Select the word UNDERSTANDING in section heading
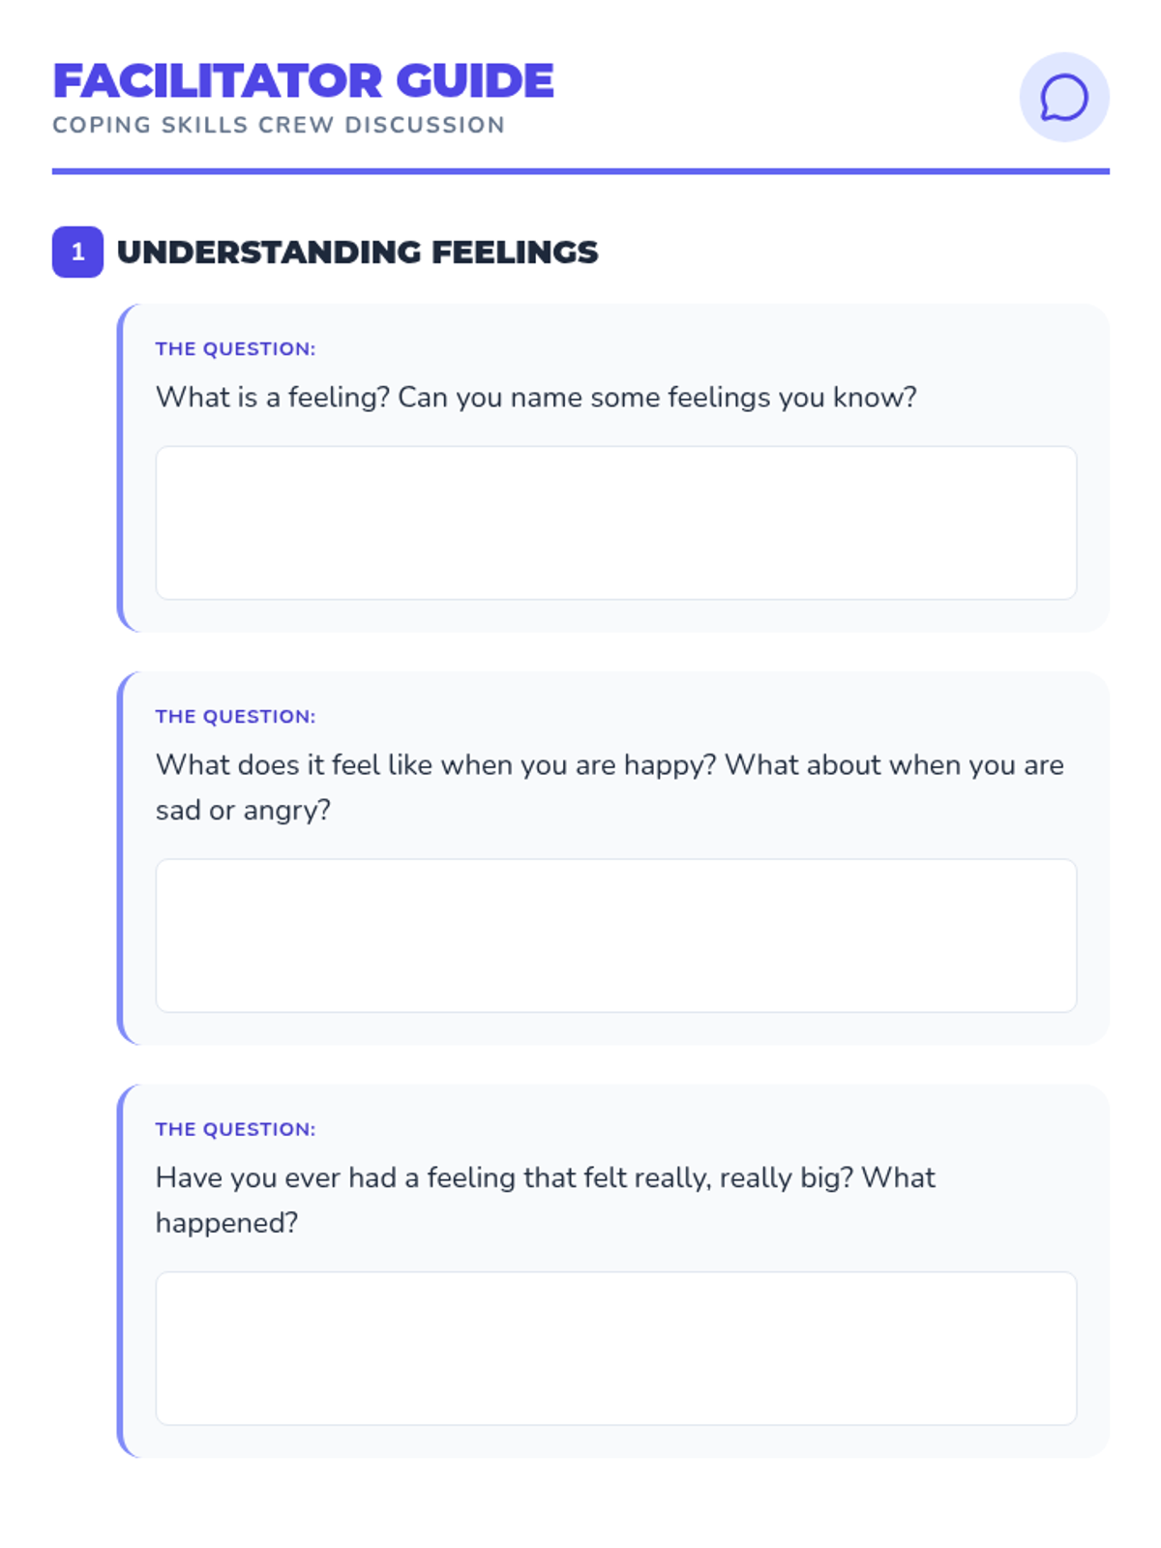1161x1548 pixels. pyautogui.click(x=268, y=253)
